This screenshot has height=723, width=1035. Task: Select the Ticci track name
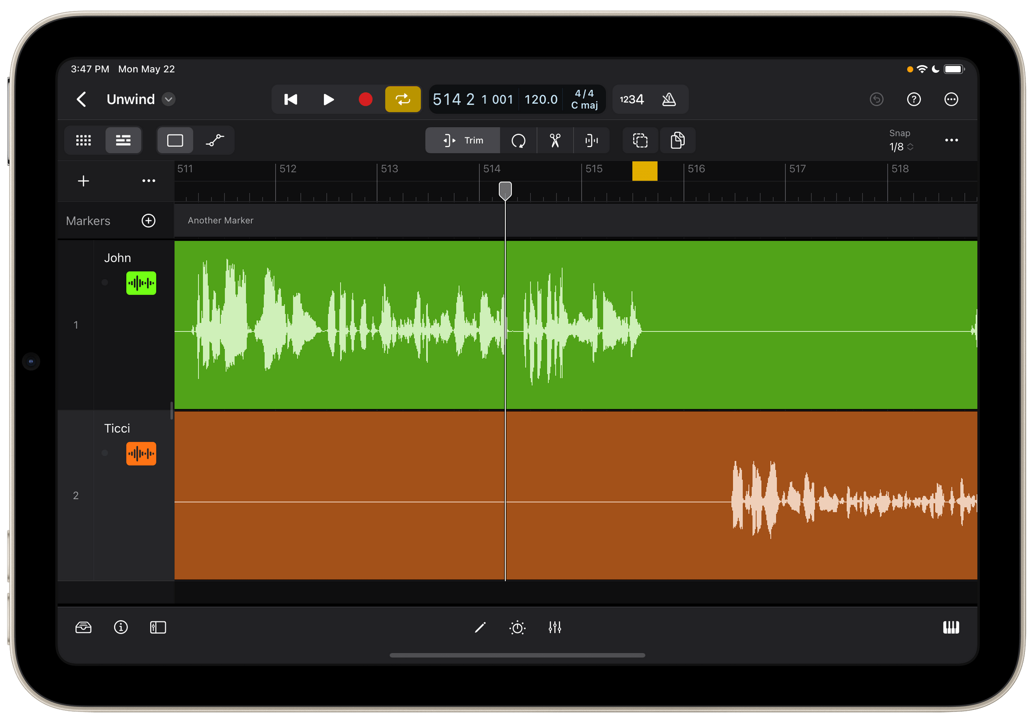(117, 428)
